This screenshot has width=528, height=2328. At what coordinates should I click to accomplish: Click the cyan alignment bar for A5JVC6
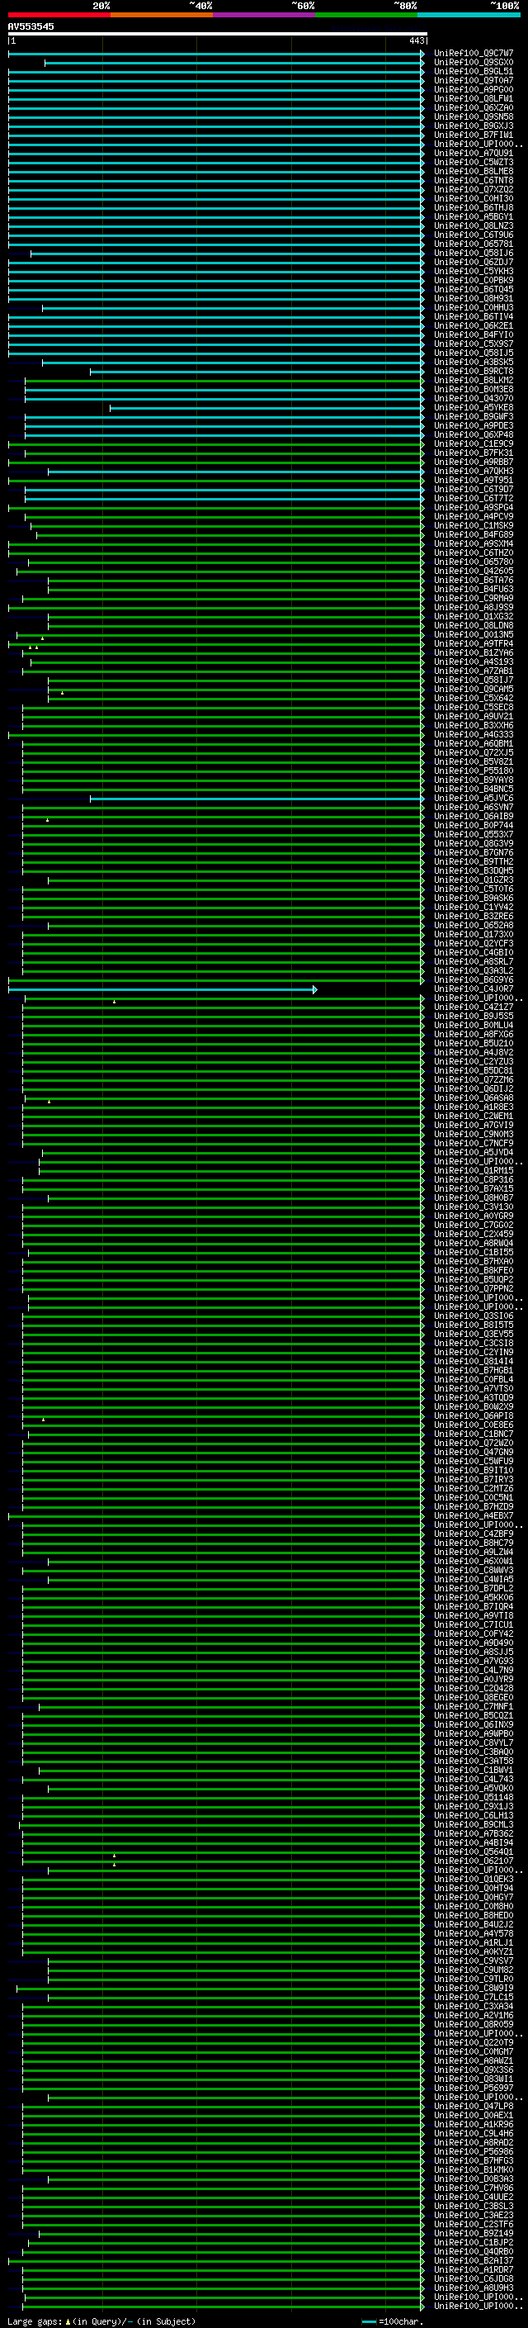(x=257, y=798)
